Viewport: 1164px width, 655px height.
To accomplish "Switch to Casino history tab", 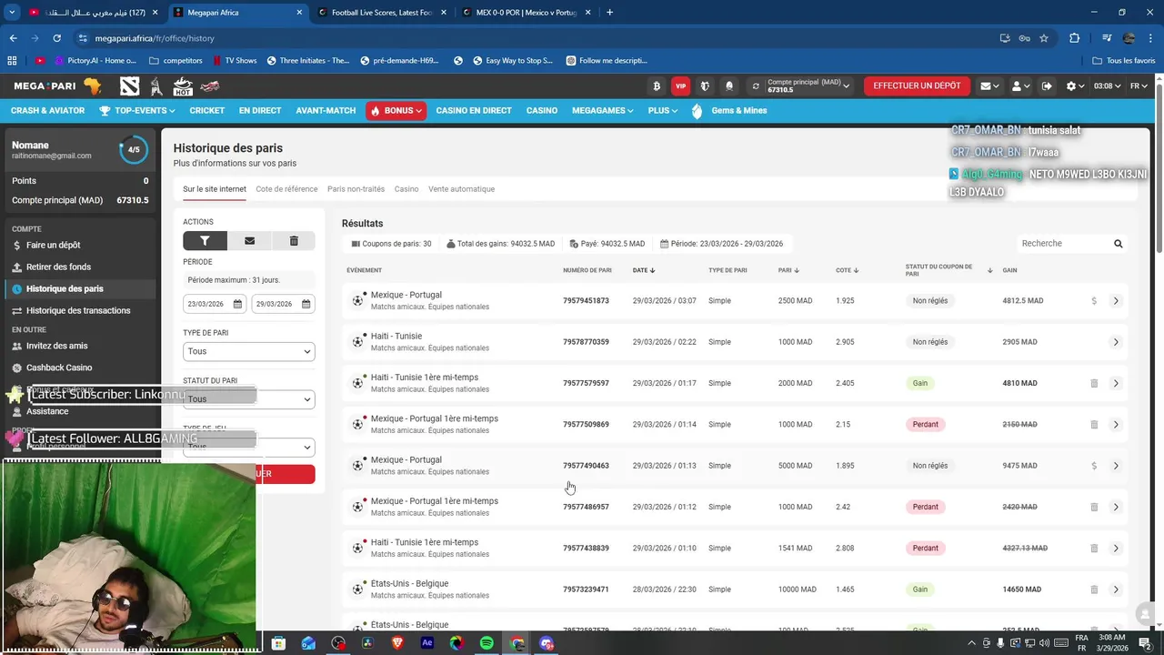I will 406,189.
